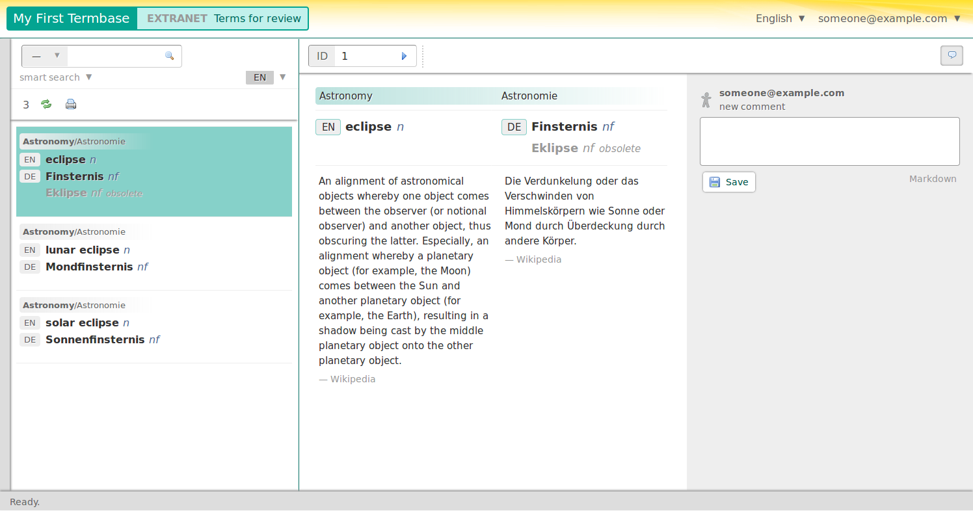Viewport: 973px width, 511px height.
Task: Expand the smart search options
Action: 56,77
